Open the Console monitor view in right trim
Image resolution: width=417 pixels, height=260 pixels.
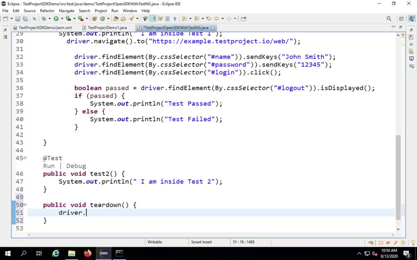412,58
